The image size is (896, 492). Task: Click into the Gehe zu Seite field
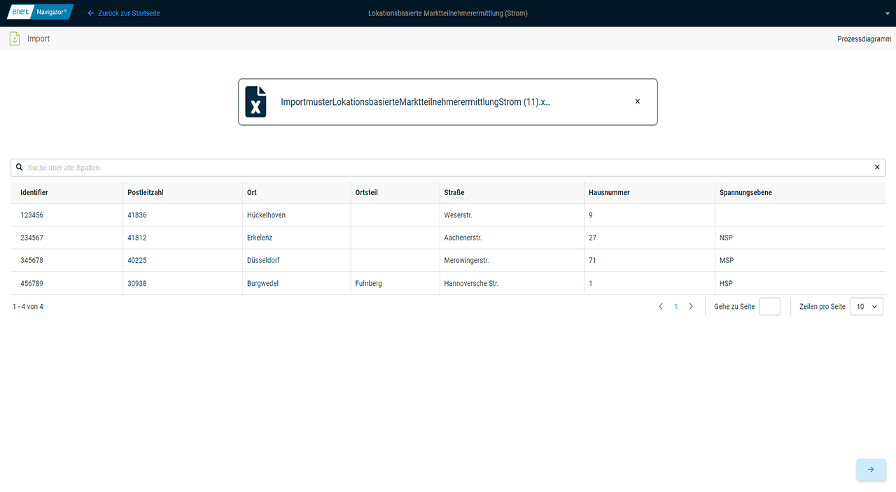[769, 307]
